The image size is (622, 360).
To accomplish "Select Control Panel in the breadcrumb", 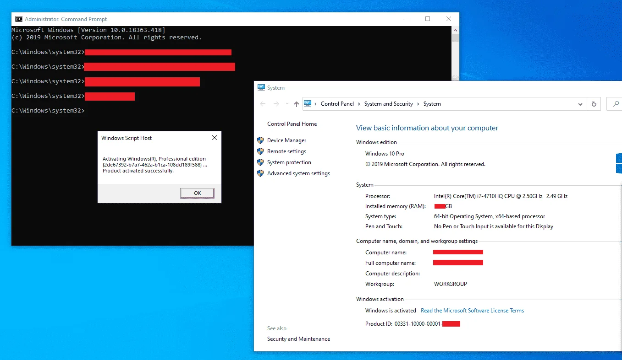I will click(337, 104).
